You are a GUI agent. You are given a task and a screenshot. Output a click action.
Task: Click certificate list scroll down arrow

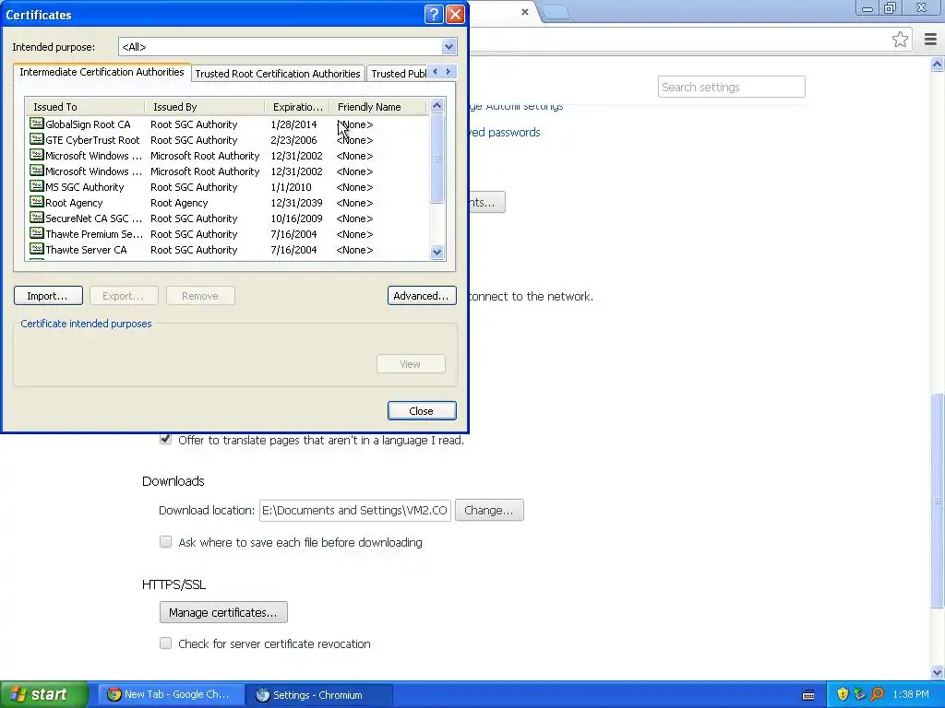click(437, 253)
